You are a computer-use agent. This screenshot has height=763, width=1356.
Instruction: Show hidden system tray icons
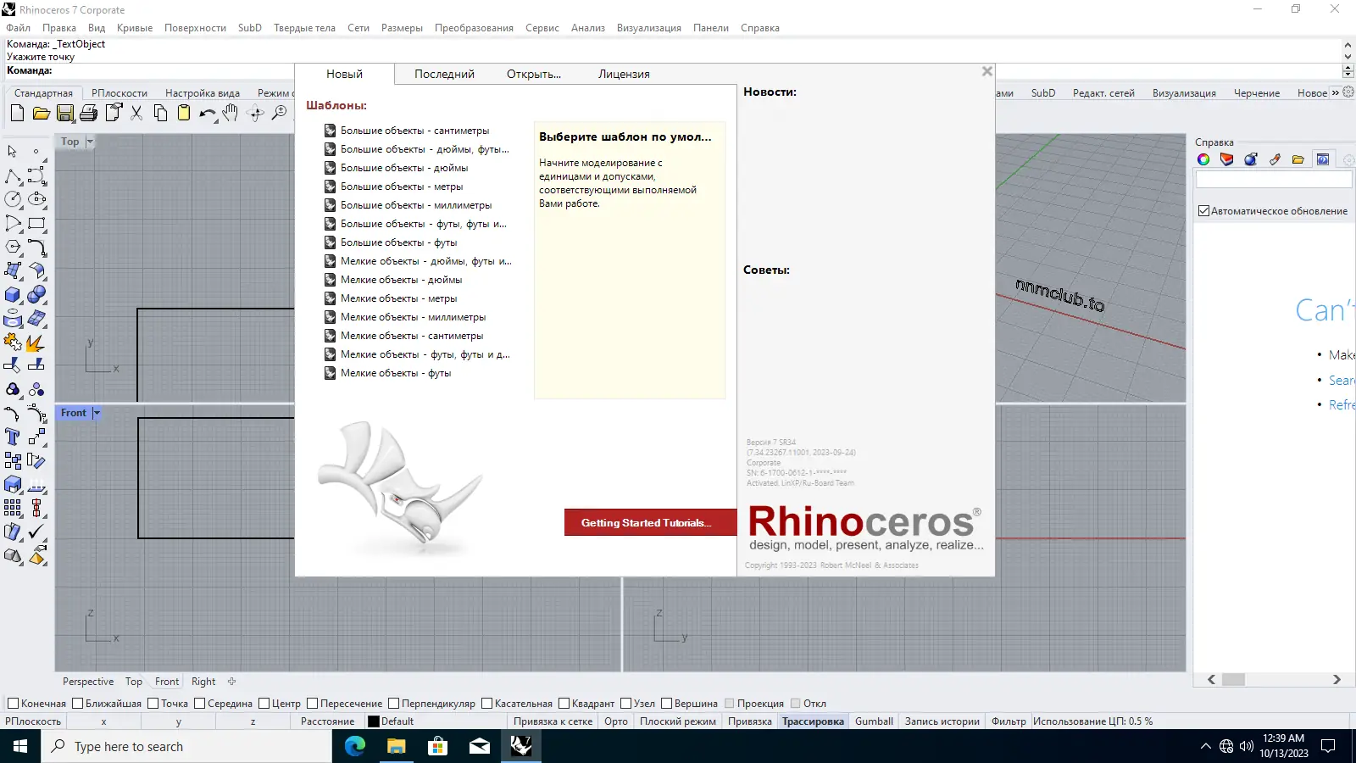tap(1206, 746)
